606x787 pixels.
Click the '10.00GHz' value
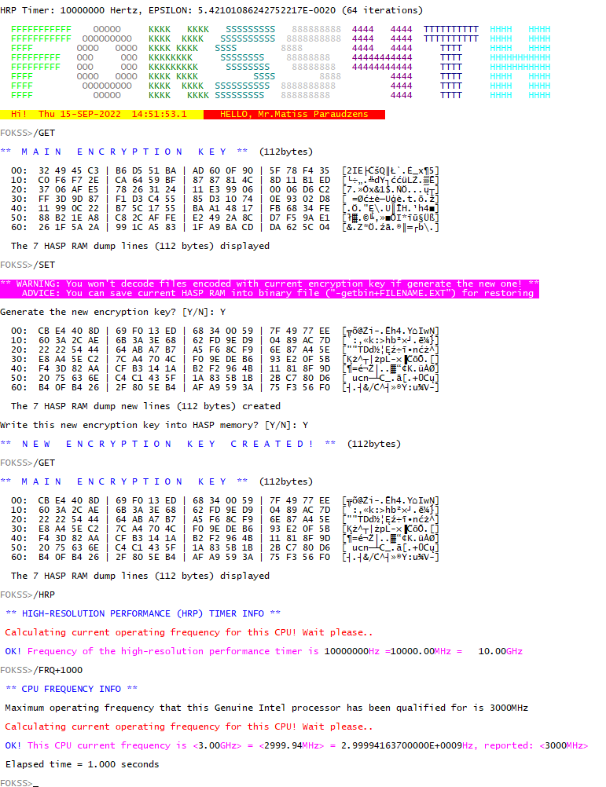tap(500, 651)
